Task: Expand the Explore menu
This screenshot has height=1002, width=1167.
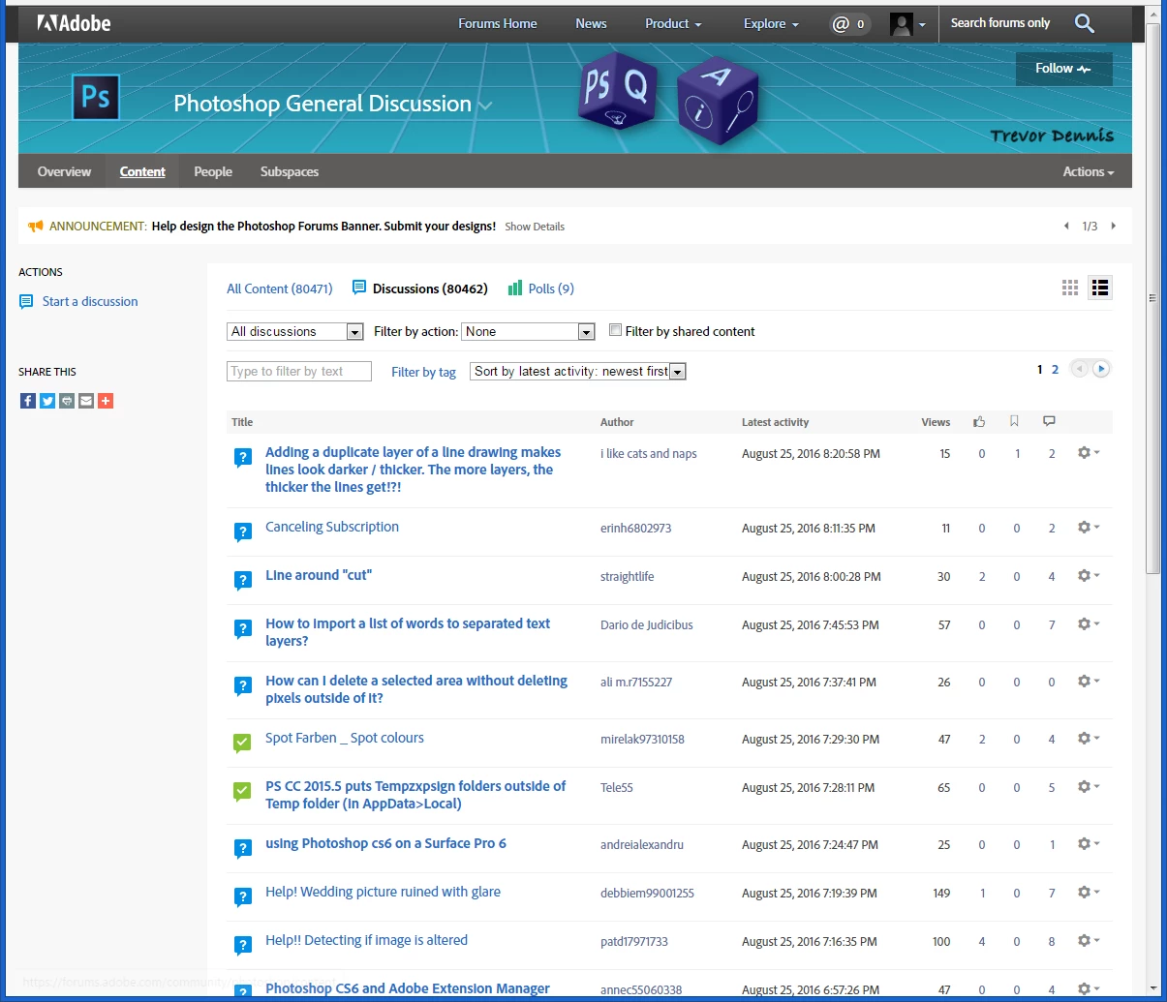Action: (771, 23)
